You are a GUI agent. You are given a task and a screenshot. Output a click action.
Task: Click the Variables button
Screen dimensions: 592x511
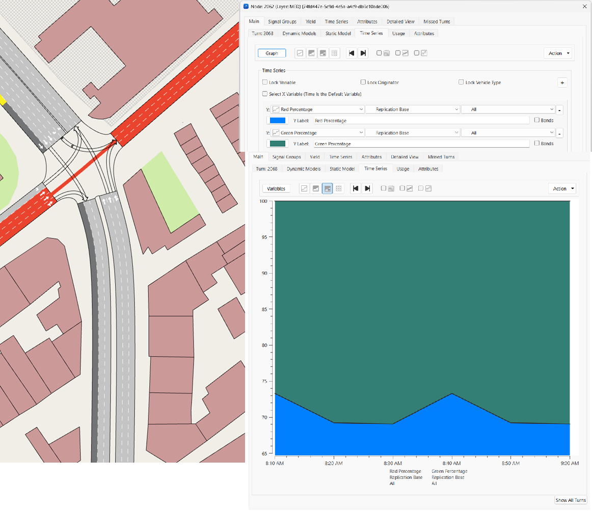point(276,189)
